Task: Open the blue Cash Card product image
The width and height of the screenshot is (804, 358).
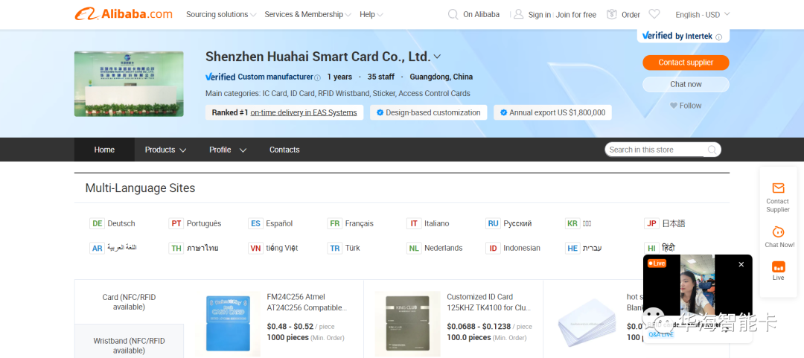Action: tap(229, 323)
